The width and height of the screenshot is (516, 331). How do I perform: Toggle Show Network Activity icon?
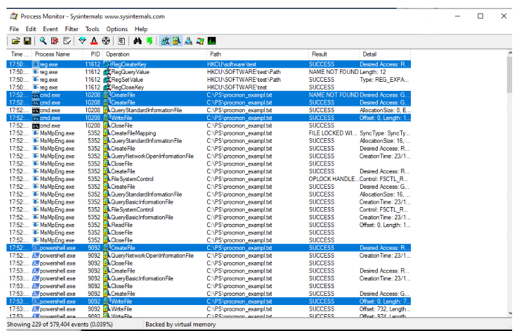(189, 41)
